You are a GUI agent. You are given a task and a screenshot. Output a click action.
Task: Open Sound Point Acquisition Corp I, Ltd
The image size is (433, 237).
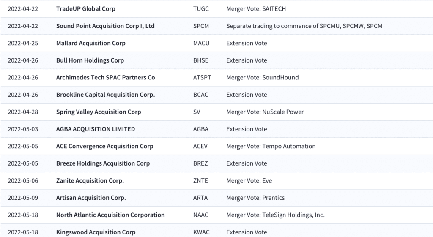105,26
